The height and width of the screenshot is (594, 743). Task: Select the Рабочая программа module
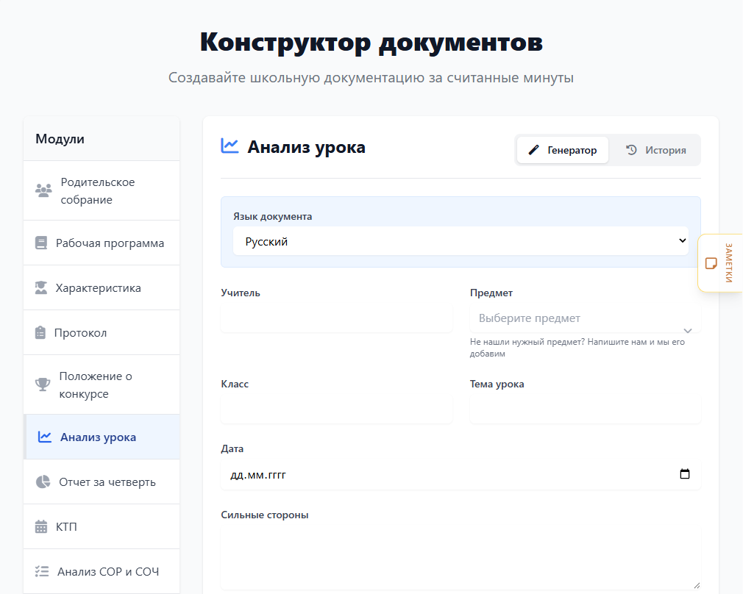pos(102,243)
